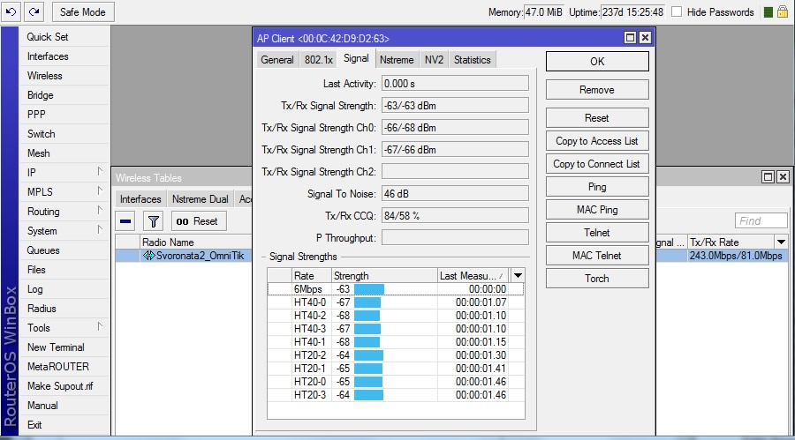Image resolution: width=795 pixels, height=440 pixels.
Task: Open MetaROUTER in the sidebar
Action: pos(57,367)
